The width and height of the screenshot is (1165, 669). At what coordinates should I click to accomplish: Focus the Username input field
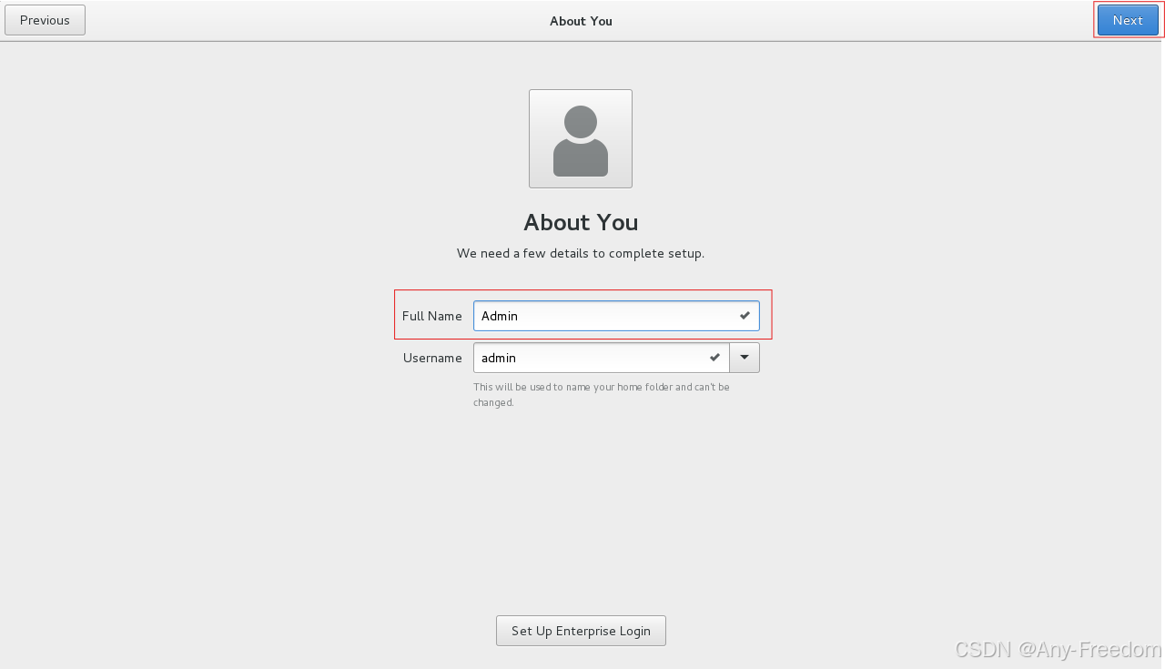coord(601,358)
